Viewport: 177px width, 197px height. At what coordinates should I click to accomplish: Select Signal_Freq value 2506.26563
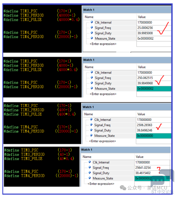coord(144,125)
